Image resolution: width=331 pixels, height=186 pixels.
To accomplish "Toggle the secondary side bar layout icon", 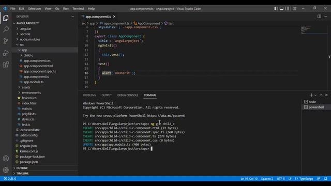I will (287, 9).
